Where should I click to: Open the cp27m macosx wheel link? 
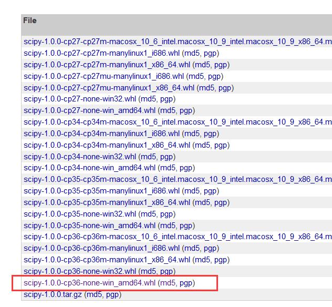pyautogui.click(x=178, y=42)
